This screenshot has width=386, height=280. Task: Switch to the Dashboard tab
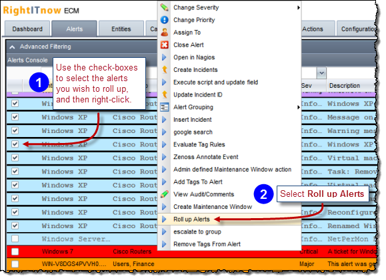[x=27, y=29]
